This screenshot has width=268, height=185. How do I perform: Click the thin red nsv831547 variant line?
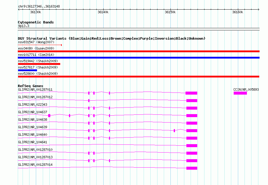pos(40,45)
